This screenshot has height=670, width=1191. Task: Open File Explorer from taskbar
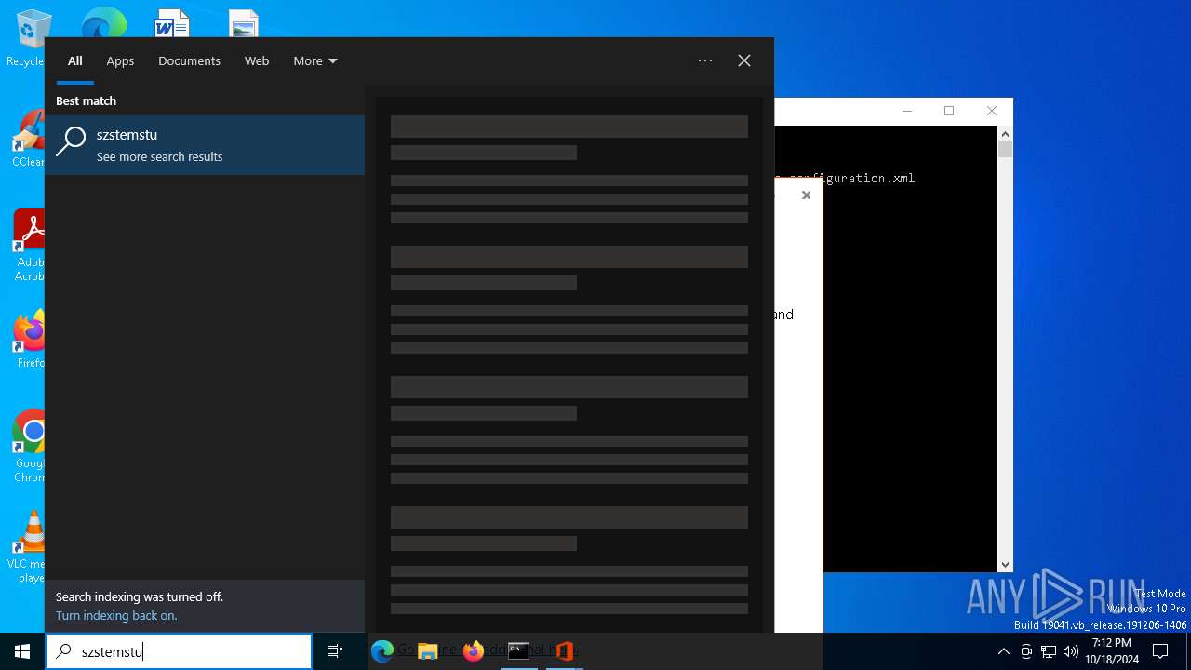coord(427,651)
